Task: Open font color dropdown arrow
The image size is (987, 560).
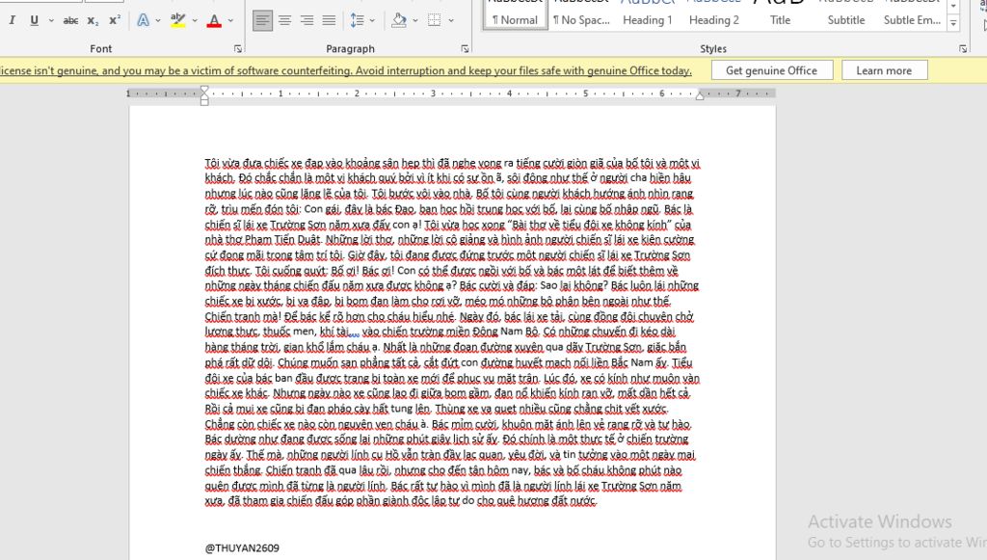Action: point(230,20)
